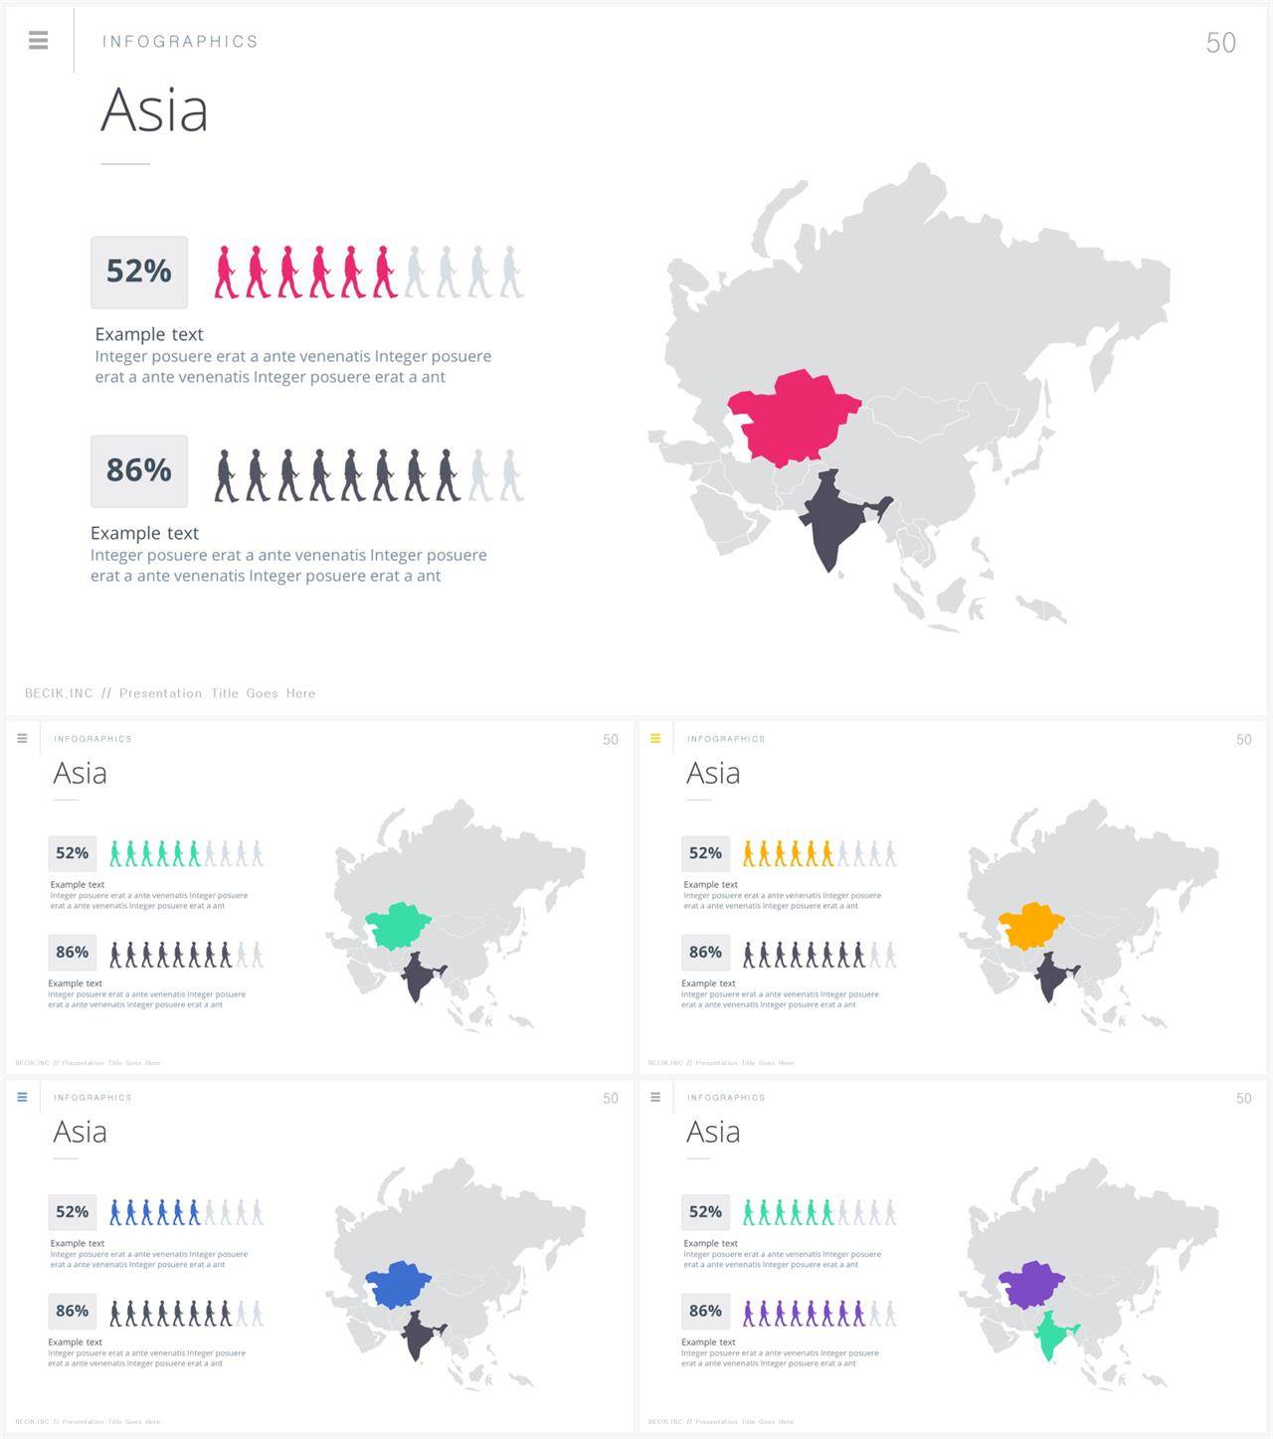
Task: Click the BECIK,INC presentation title footer
Action: click(170, 693)
